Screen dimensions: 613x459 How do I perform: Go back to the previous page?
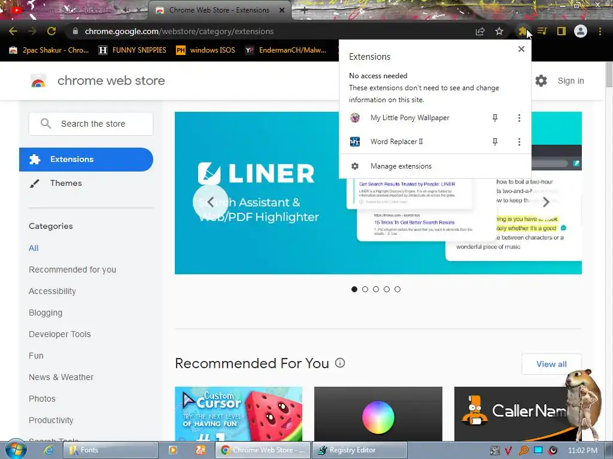[13, 31]
